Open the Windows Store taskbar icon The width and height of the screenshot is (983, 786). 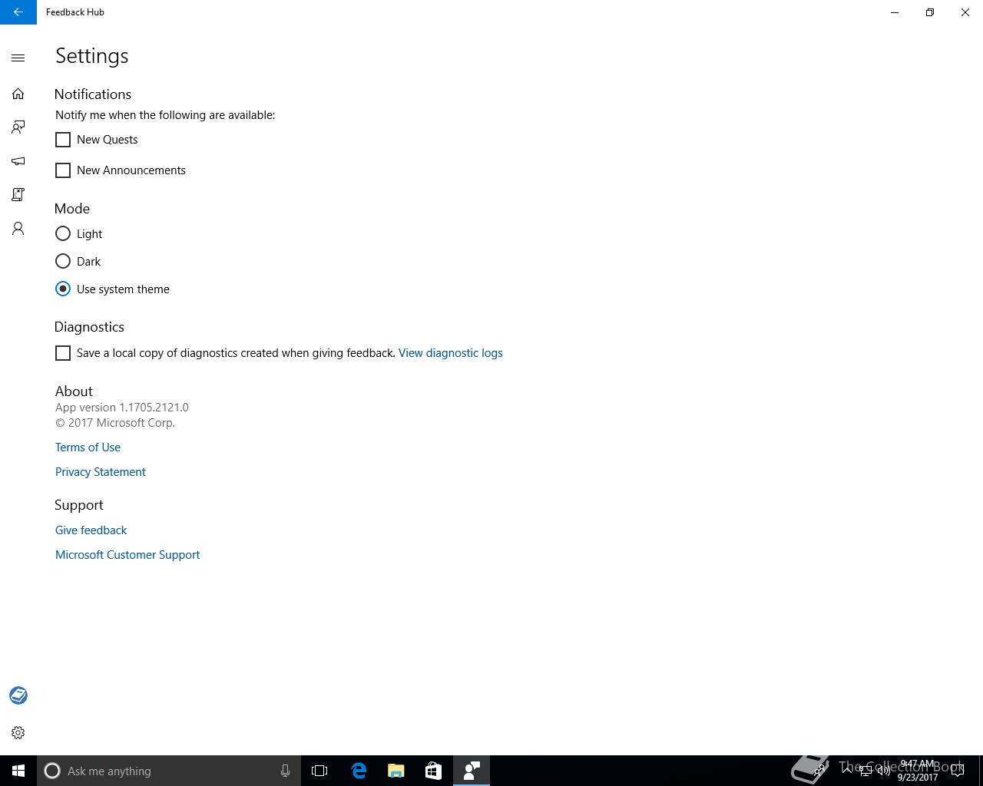pyautogui.click(x=433, y=771)
